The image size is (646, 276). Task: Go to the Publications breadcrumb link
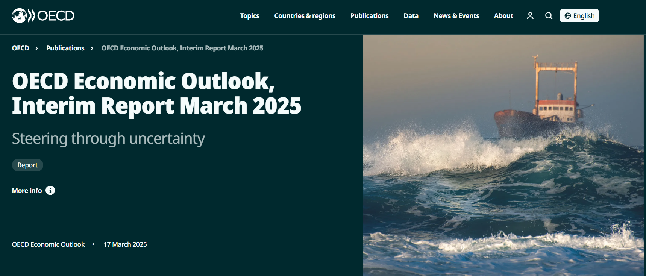tap(65, 48)
